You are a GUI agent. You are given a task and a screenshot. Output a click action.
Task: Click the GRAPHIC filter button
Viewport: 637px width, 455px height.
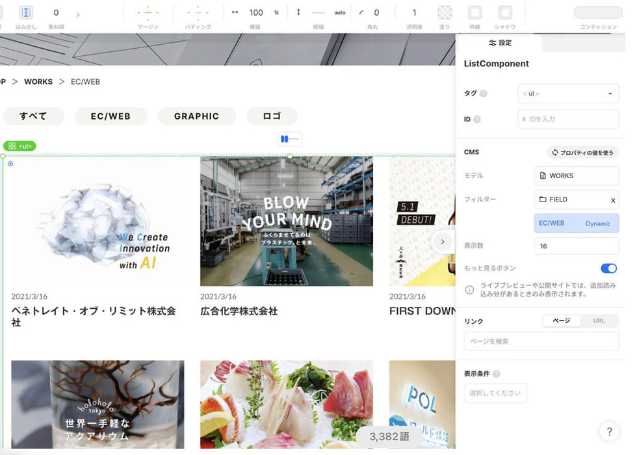[x=196, y=116]
